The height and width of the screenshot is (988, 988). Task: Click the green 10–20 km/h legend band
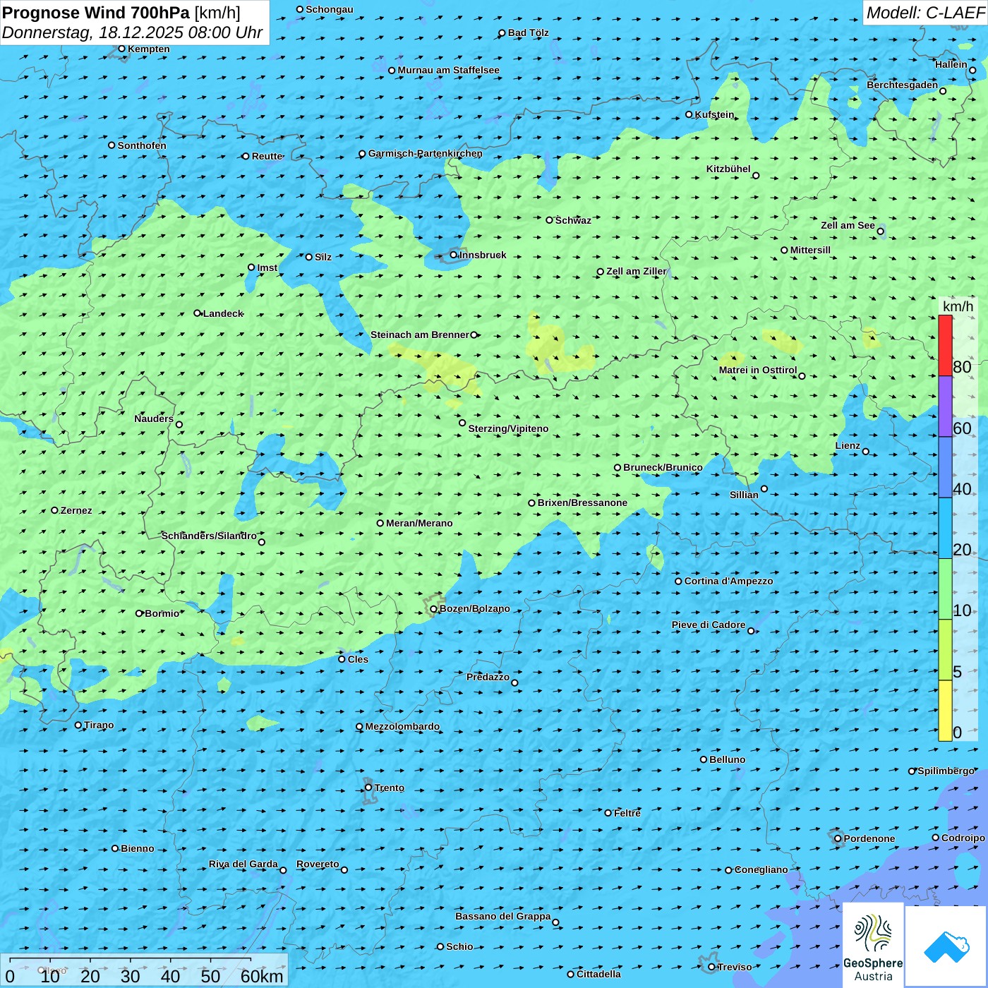(945, 589)
